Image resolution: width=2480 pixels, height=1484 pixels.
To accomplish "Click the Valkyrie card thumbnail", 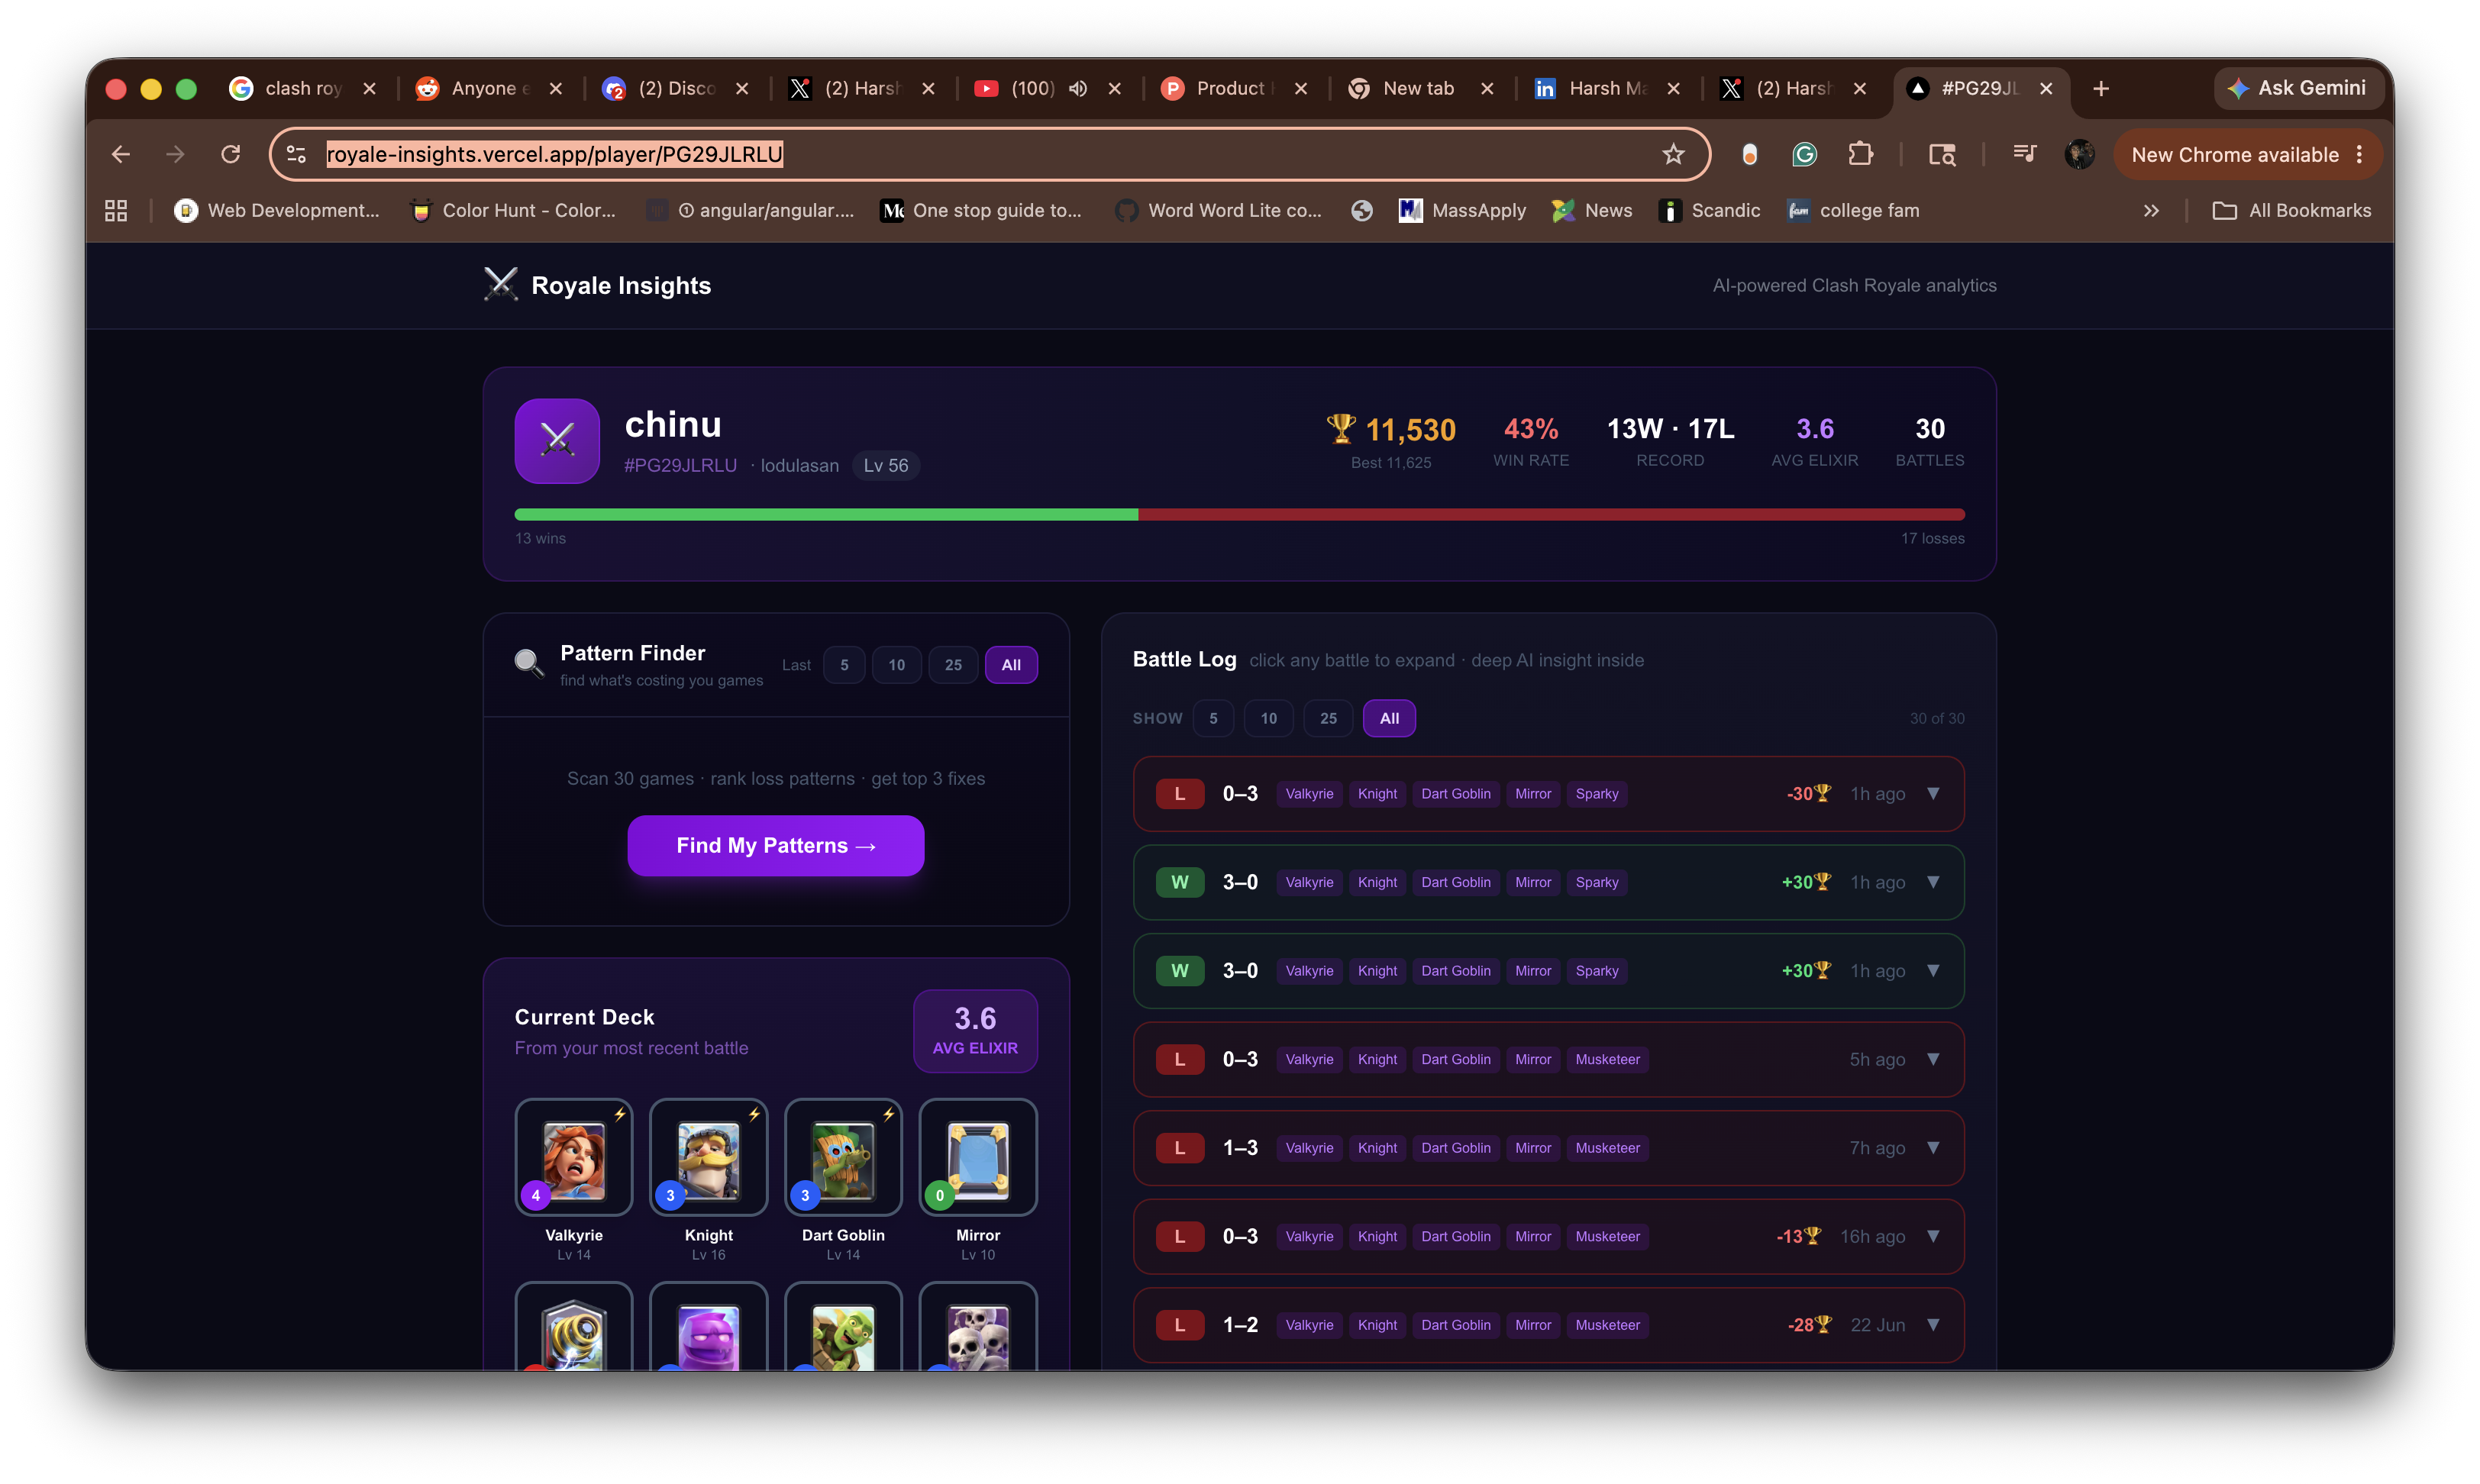I will click(x=574, y=1158).
